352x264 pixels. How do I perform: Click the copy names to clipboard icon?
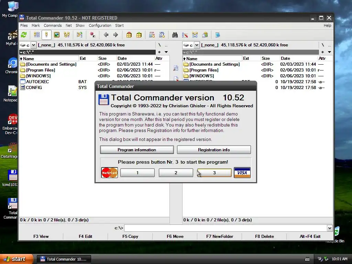pos(205,35)
